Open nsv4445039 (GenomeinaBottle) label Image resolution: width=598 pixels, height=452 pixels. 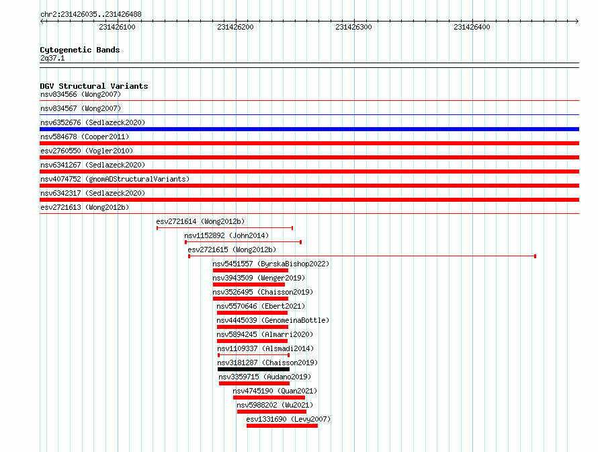click(273, 320)
